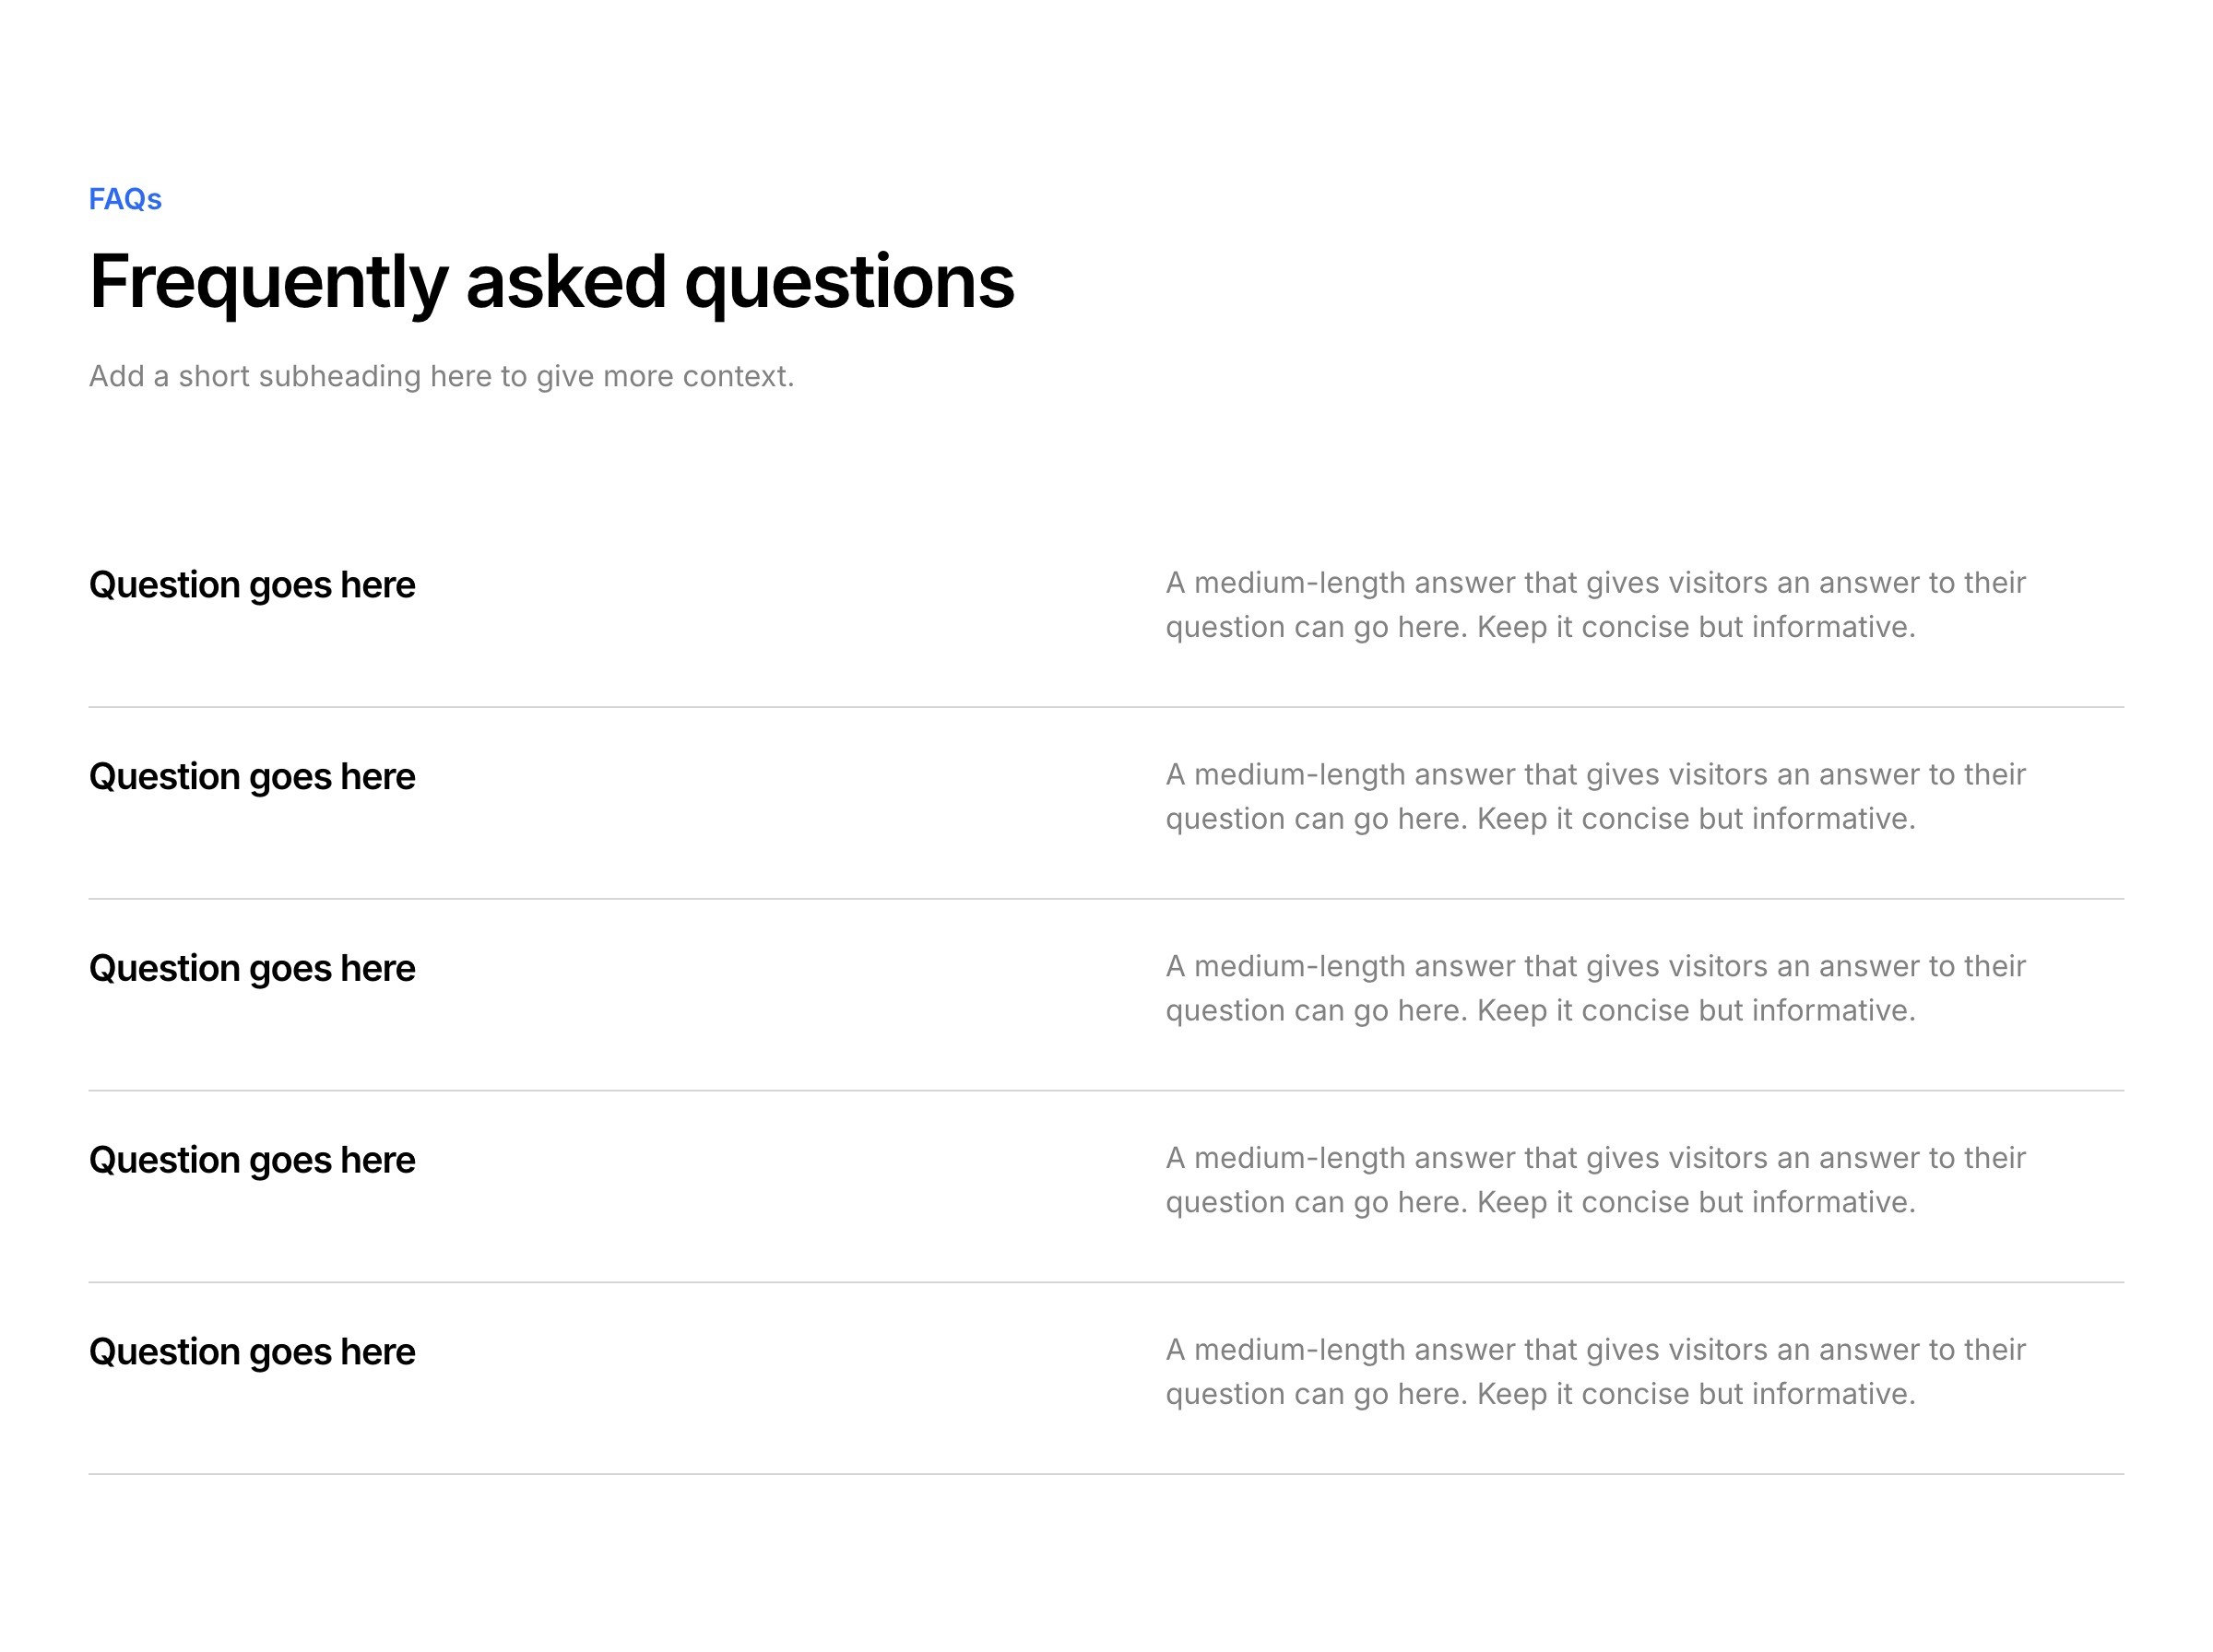2213x1652 pixels.
Task: Click the divider line below the third question
Action: coord(1106,1091)
